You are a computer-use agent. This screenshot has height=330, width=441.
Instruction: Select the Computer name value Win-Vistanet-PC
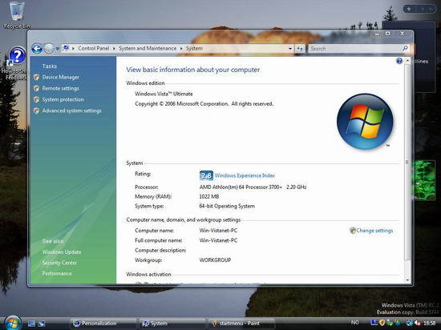point(218,231)
